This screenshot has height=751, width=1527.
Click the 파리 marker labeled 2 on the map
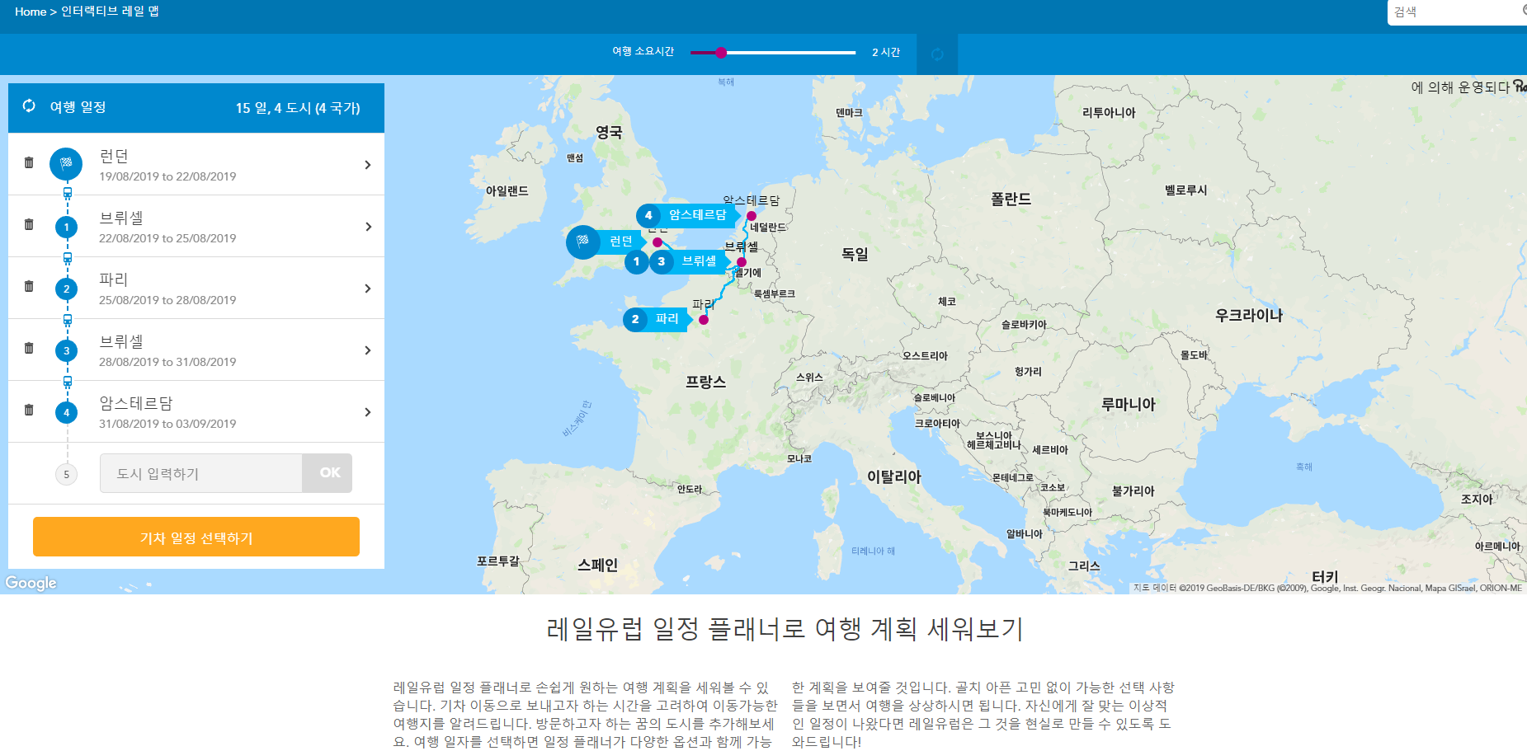(657, 319)
